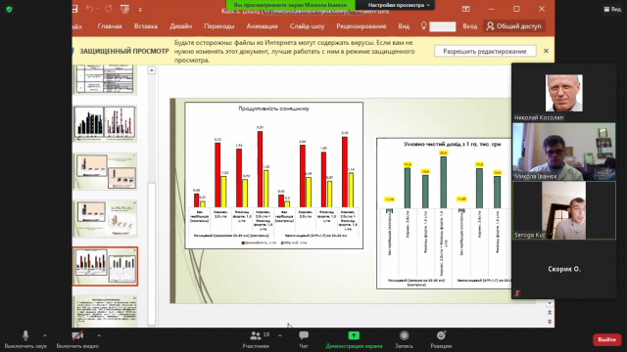Image resolution: width=627 pixels, height=352 pixels.
Task: Start recording with the Запись icon
Action: point(404,335)
